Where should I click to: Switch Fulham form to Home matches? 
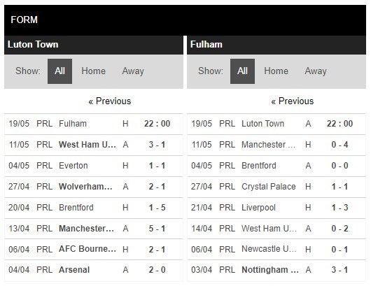(x=276, y=71)
